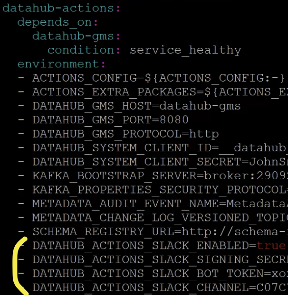Click the ACTIONS_EXTRA_PACKAGES line
288x295 pixels.
pyautogui.click(x=160, y=92)
